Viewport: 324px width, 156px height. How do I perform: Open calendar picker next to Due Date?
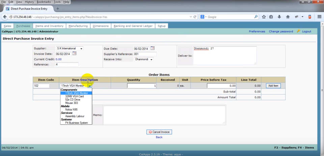click(x=152, y=48)
